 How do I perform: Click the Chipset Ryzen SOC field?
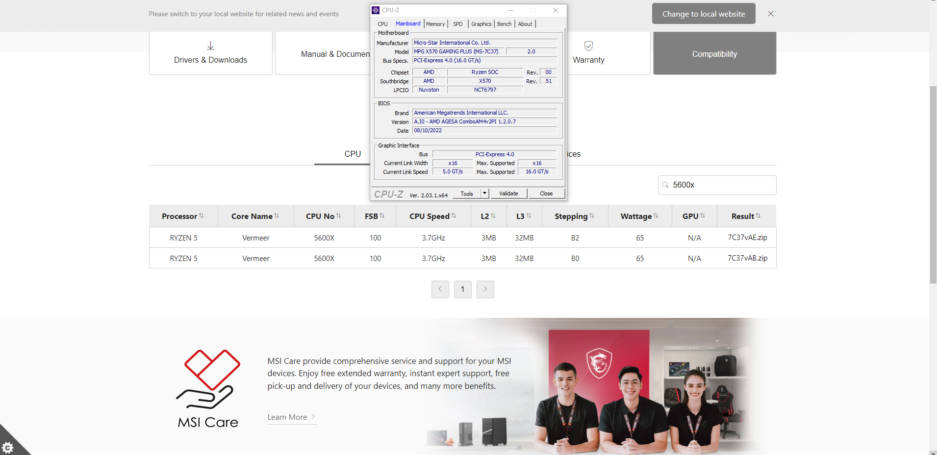485,72
